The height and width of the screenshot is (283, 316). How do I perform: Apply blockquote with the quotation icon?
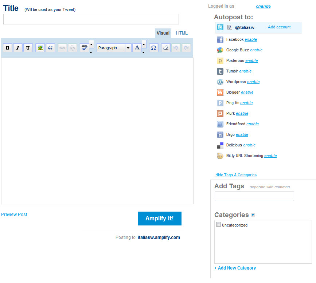[50, 48]
